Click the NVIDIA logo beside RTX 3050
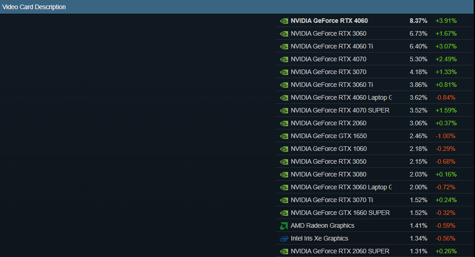475x257 pixels. 284,162
